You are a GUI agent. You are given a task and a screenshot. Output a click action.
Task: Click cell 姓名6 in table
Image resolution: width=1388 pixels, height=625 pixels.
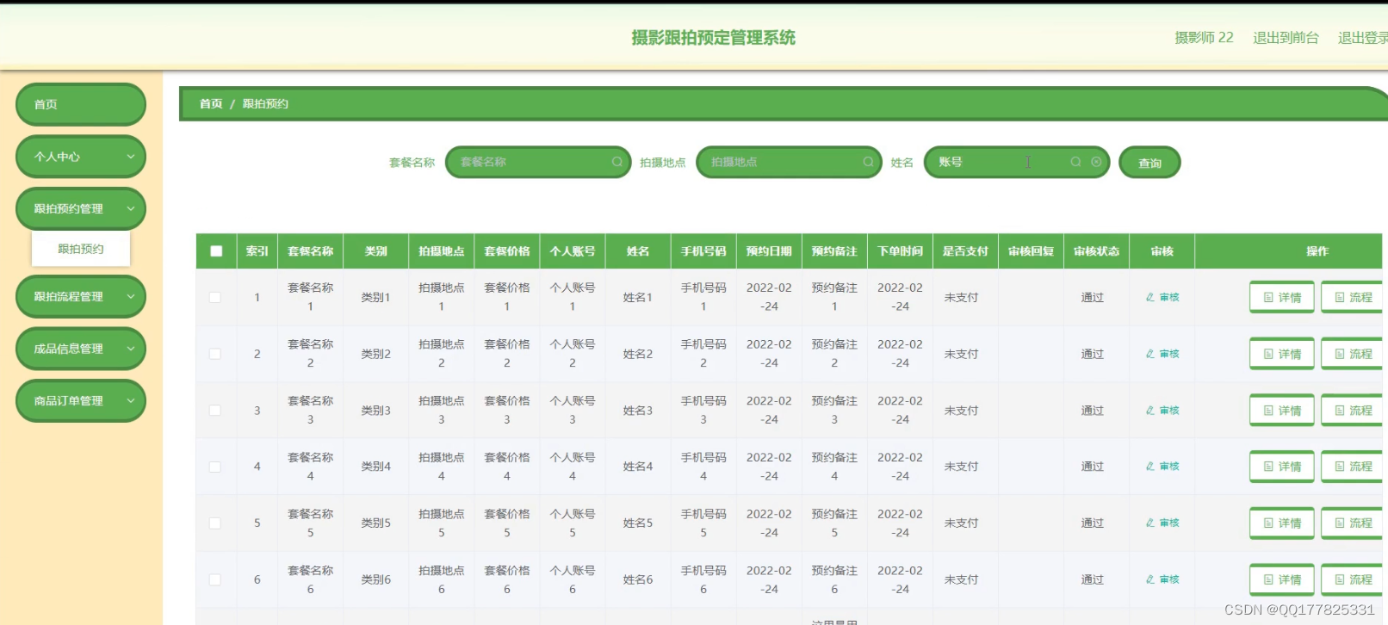[638, 580]
